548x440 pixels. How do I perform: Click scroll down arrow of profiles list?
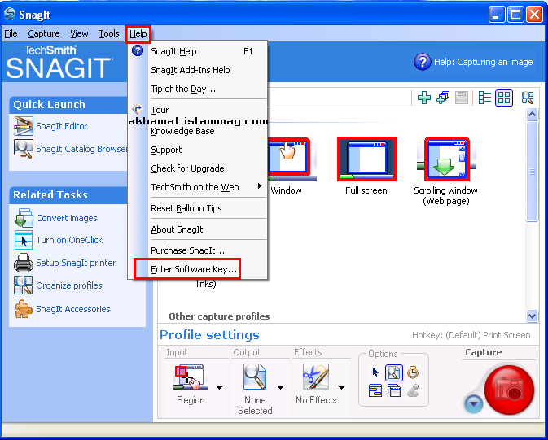point(532,316)
